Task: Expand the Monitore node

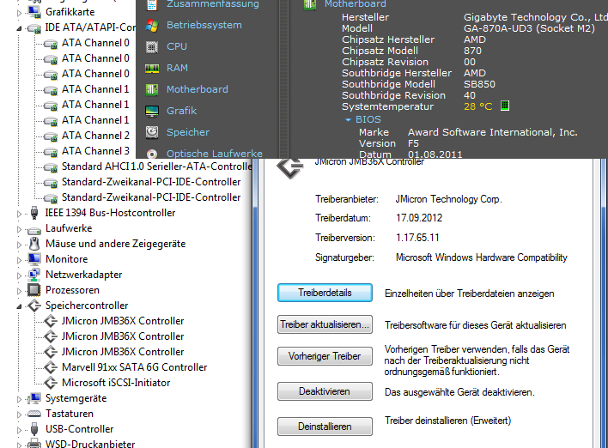Action: point(19,260)
